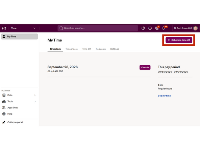Click the App Shop grid icon
The width and height of the screenshot is (200, 150).
pos(4,108)
